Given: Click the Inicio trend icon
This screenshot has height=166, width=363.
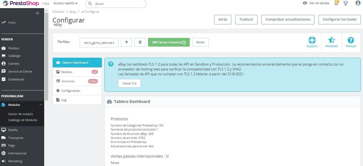Looking at the screenshot, I should pyautogui.click(x=4, y=22).
